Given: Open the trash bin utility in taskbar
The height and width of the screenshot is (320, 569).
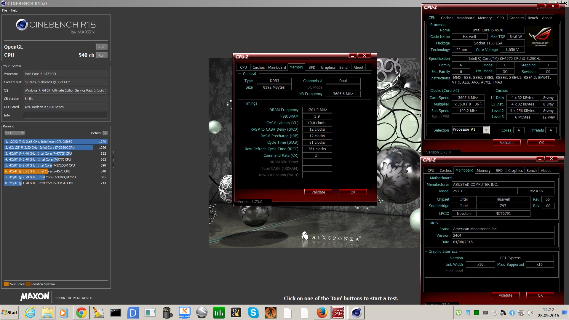Looking at the screenshot, I should click(x=167, y=313).
